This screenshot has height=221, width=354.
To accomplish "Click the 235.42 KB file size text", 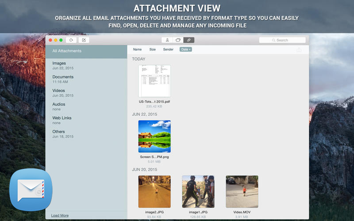I will (154, 107).
